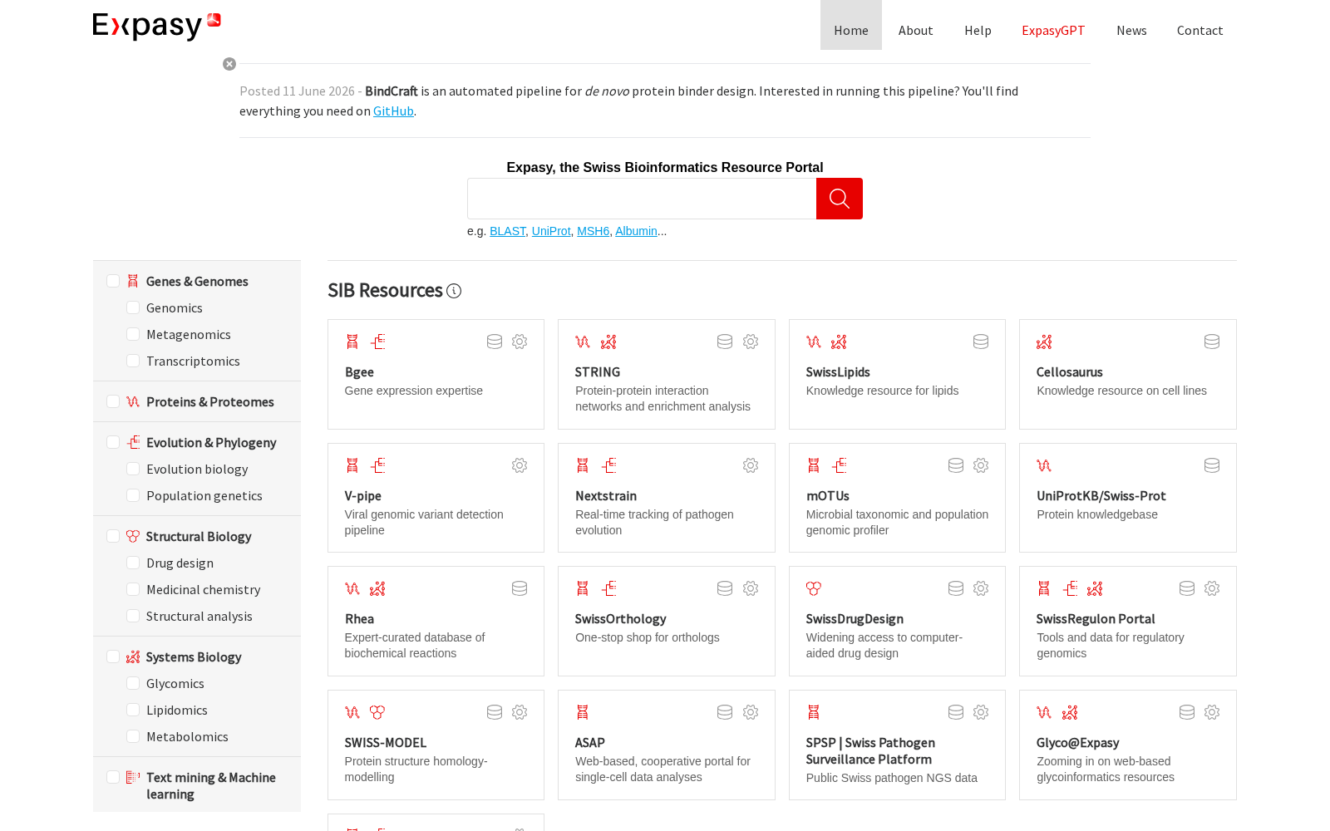This screenshot has width=1330, height=831.
Task: Click the gear icon on Bgee card
Action: pyautogui.click(x=520, y=342)
